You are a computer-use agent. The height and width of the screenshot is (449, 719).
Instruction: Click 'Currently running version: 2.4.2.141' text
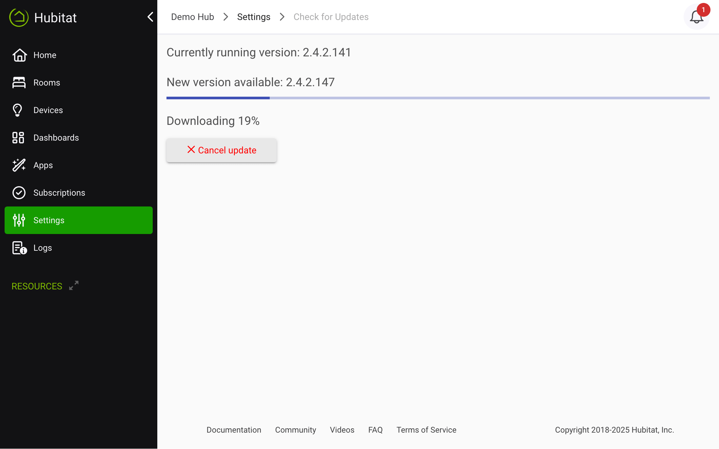(x=259, y=52)
